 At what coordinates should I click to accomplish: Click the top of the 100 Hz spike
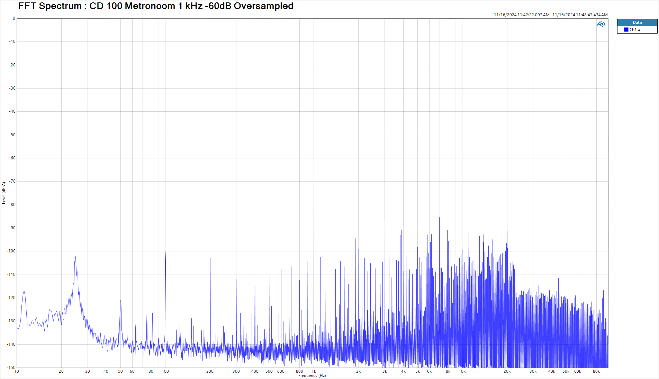point(165,252)
